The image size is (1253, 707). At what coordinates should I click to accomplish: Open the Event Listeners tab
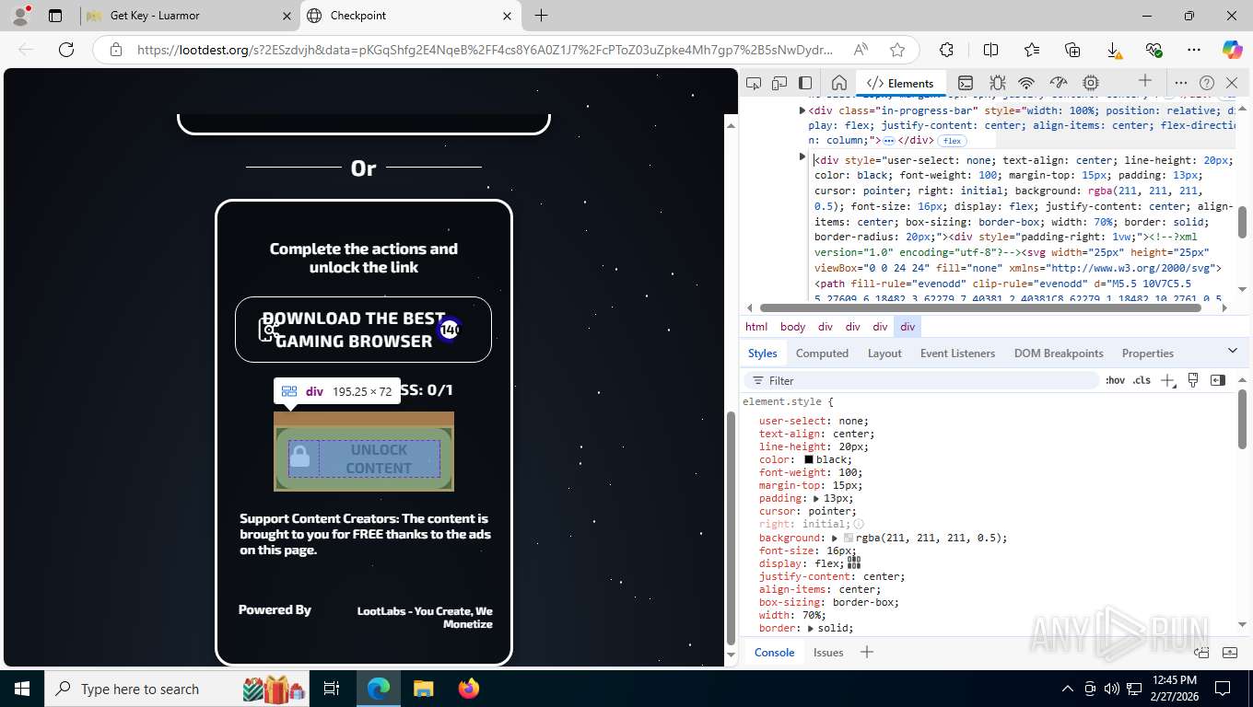point(957,353)
